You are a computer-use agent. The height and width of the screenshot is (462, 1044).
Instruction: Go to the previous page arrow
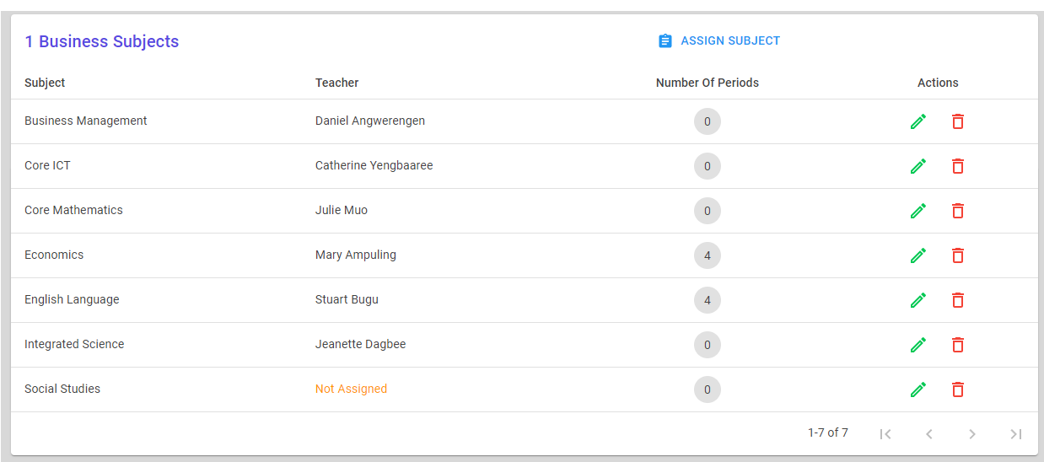click(x=928, y=434)
